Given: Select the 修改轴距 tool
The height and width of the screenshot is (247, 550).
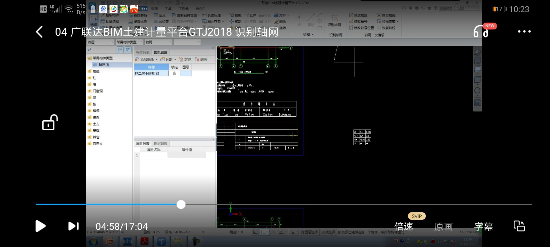Looking at the screenshot, I should pyautogui.click(x=358, y=15).
